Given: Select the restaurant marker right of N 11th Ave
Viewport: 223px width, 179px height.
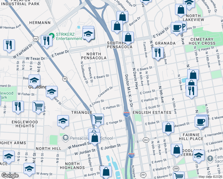Looking at the screenshot, I should (192, 92).
